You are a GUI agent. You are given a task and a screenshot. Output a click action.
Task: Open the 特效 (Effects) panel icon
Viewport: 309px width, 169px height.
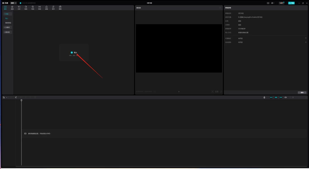[x=33, y=7]
